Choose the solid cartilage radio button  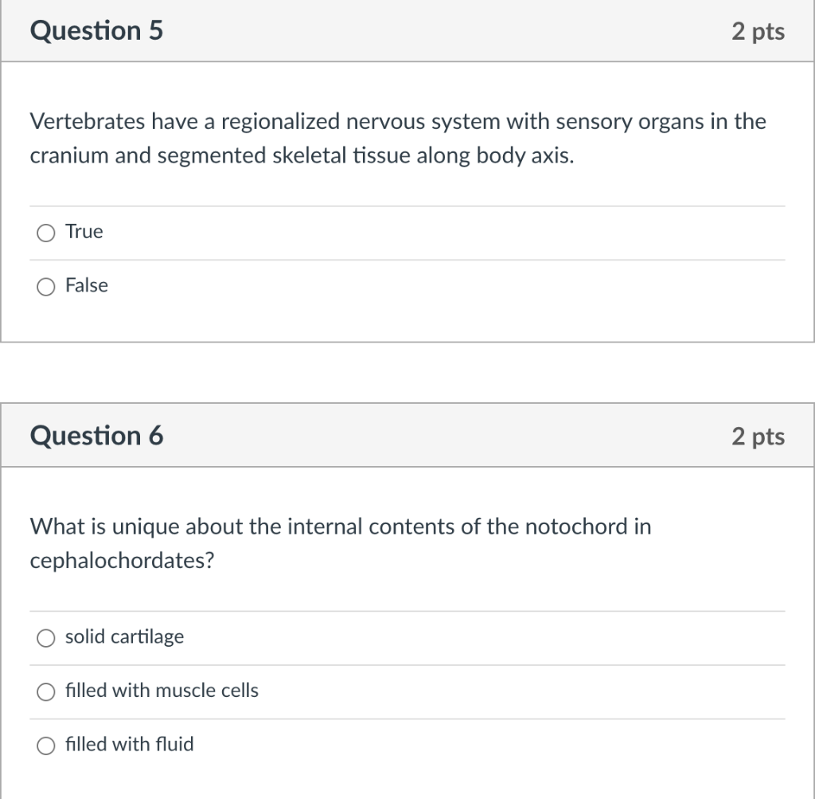[x=46, y=637]
